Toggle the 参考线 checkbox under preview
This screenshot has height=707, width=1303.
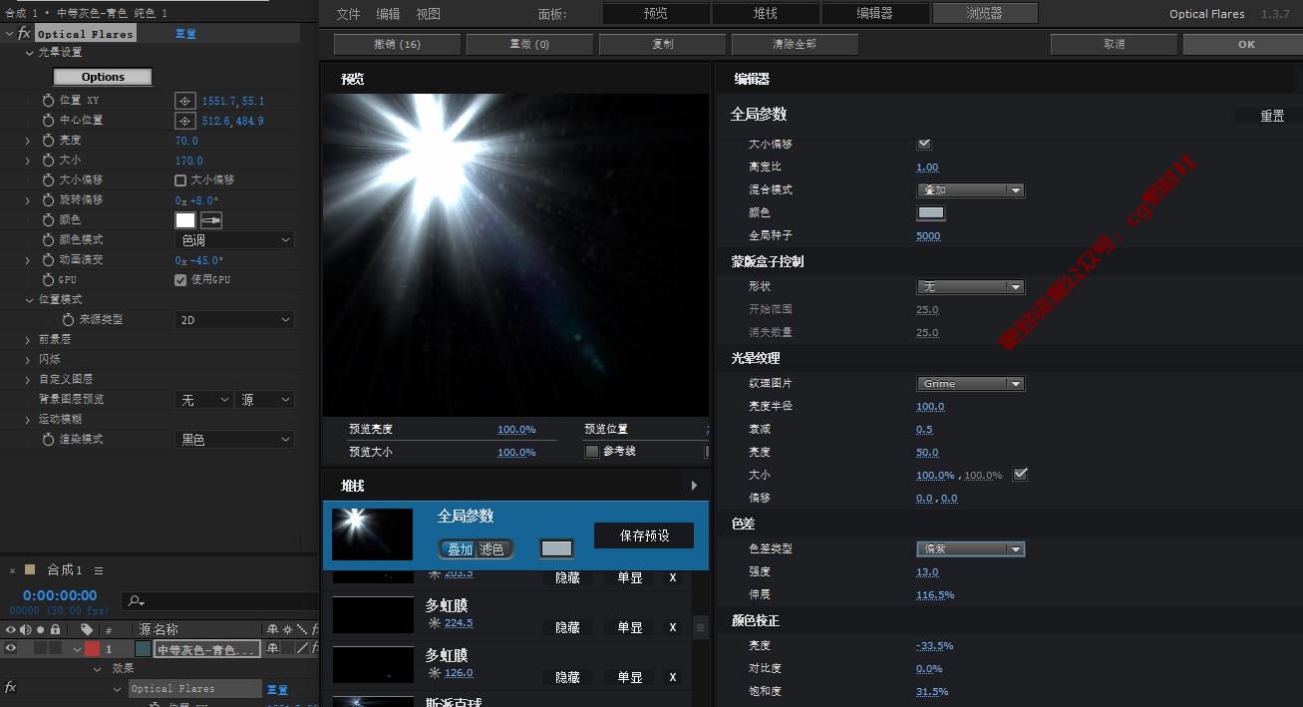(x=592, y=452)
